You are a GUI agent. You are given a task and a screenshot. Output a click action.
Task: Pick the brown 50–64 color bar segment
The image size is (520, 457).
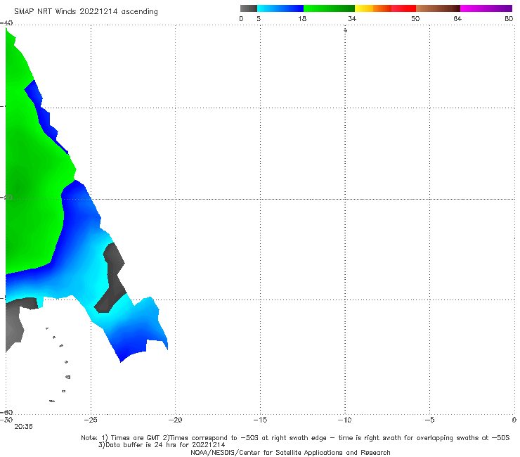(x=438, y=8)
